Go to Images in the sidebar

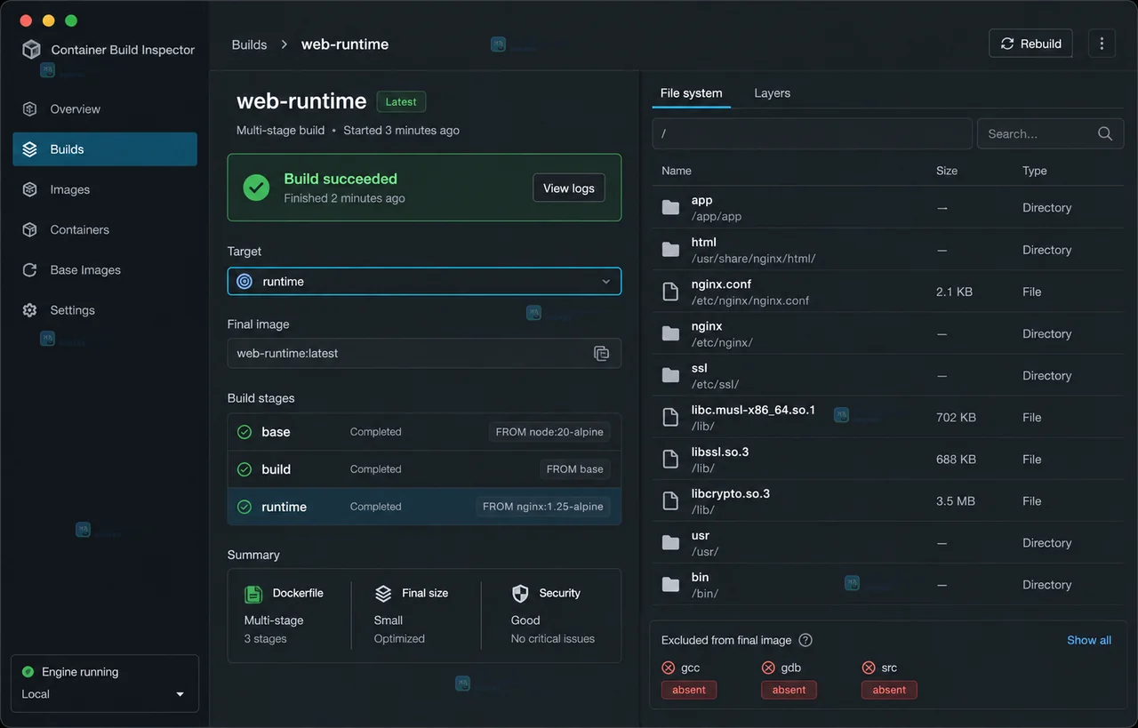(105, 189)
